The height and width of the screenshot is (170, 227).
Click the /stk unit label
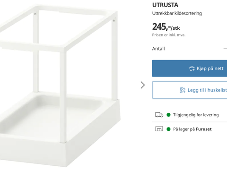[175, 28]
